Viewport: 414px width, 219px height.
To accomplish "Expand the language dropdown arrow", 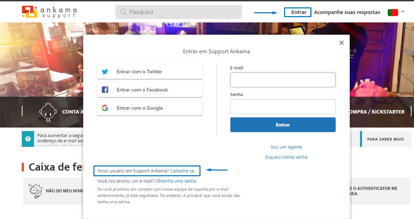I will 403,12.
